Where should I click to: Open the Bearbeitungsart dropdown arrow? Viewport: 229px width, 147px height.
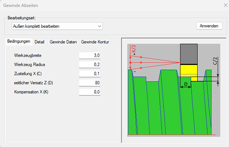click(x=100, y=26)
